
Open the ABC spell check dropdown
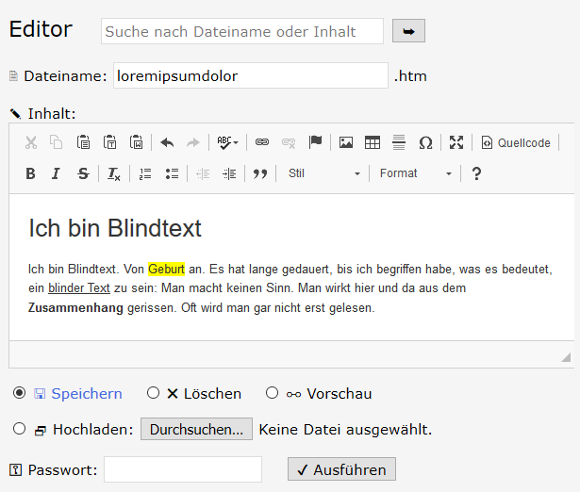click(227, 142)
